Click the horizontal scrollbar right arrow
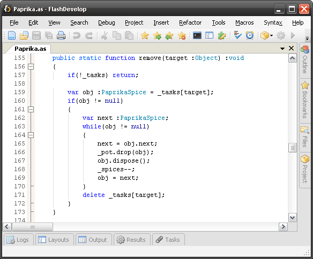This screenshot has width=313, height=259. tap(283, 227)
